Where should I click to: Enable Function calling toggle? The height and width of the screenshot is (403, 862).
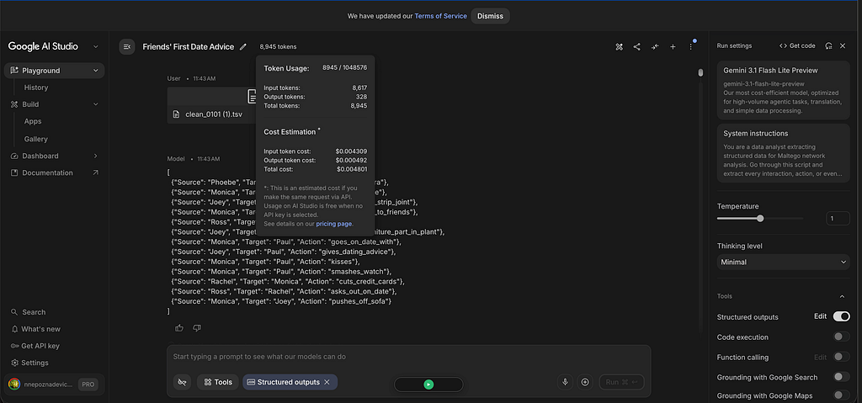841,357
